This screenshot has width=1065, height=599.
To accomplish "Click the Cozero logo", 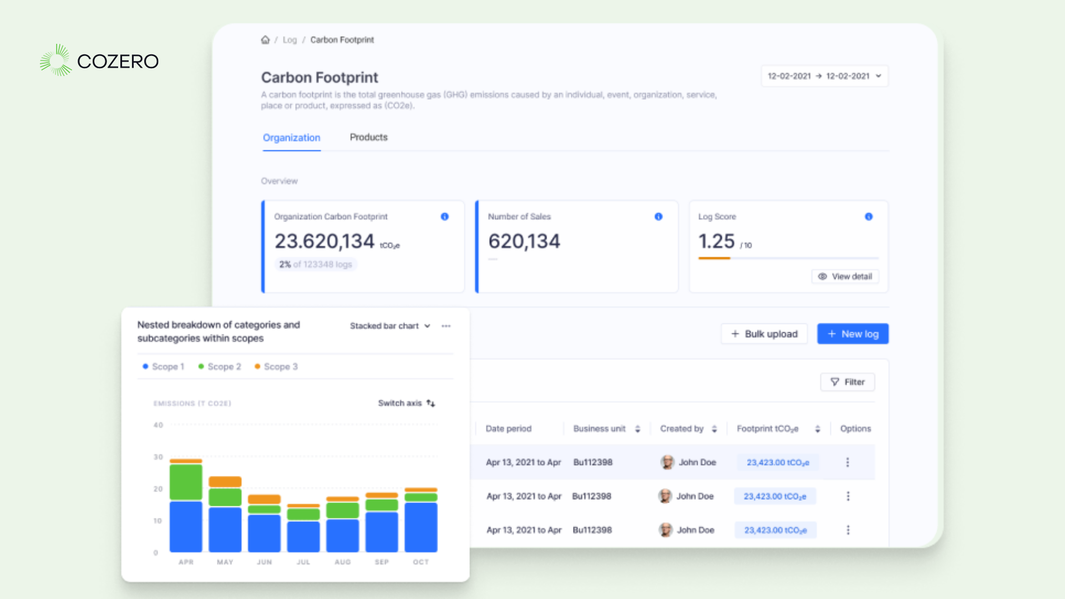I will click(99, 60).
